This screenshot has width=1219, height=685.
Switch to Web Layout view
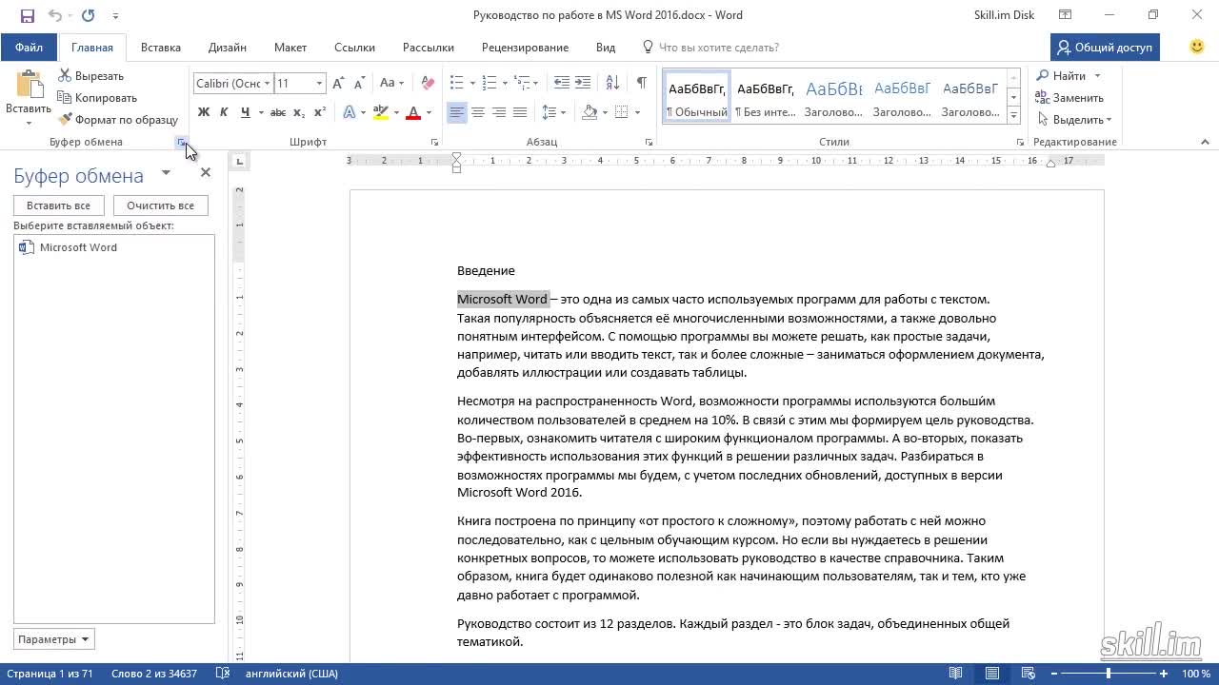pos(1029,674)
